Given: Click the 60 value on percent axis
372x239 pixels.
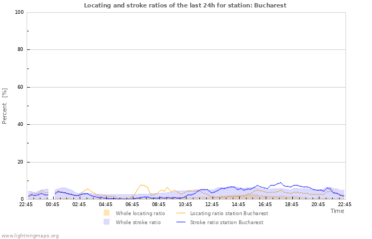Looking at the screenshot, I should (x=21, y=87).
